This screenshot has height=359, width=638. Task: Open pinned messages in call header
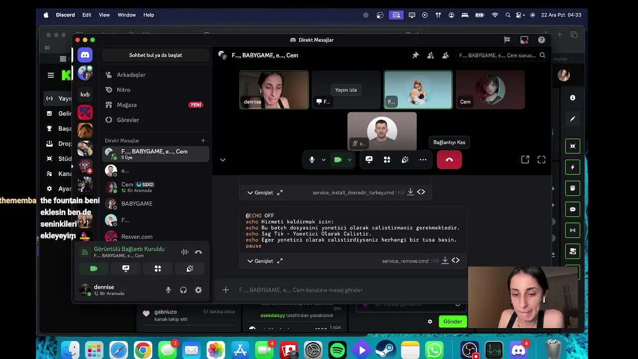tap(415, 55)
